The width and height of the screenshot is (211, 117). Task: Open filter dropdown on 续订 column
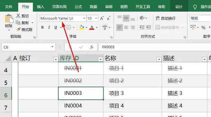tap(56, 59)
